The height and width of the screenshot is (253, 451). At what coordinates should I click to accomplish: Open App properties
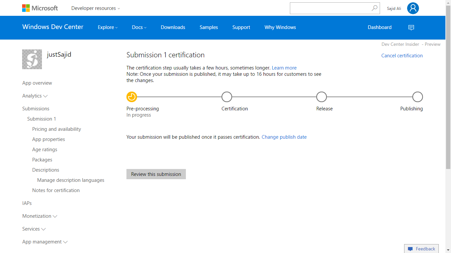49,139
